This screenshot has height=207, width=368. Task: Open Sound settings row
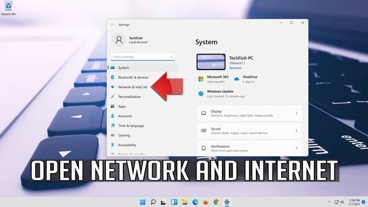coord(250,131)
